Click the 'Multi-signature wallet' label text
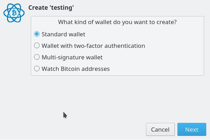The width and height of the screenshot is (210, 140). (x=72, y=58)
